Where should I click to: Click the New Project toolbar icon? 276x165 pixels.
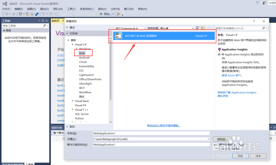pos(20,14)
